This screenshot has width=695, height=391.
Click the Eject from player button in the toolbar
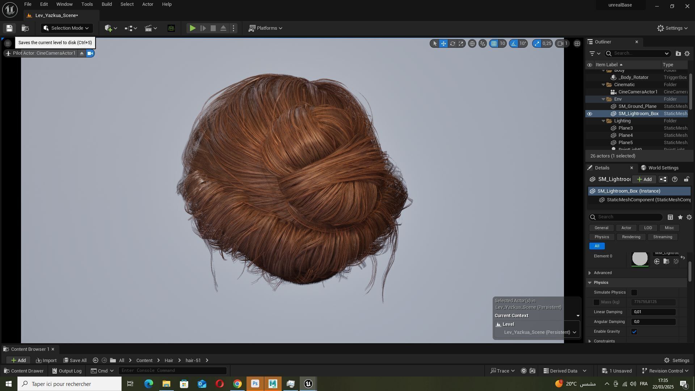223,28
